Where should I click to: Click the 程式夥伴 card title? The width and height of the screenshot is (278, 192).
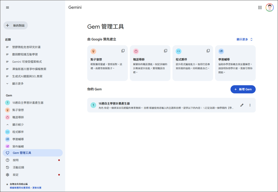(x=181, y=59)
